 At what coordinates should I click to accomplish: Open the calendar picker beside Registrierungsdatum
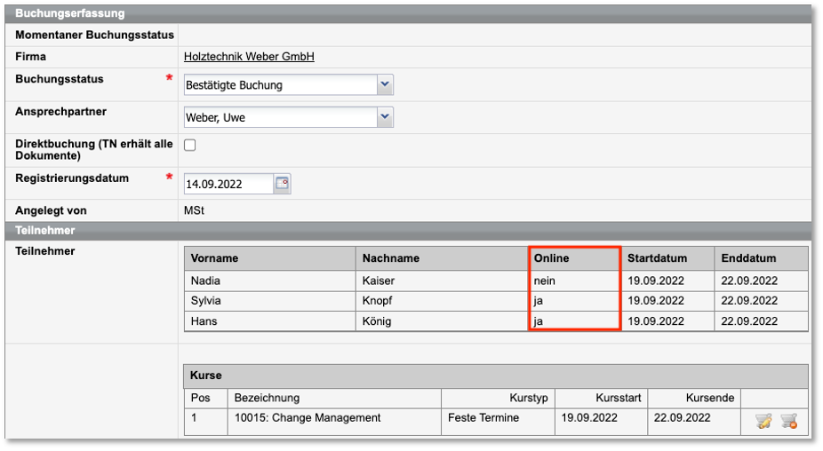coord(282,184)
